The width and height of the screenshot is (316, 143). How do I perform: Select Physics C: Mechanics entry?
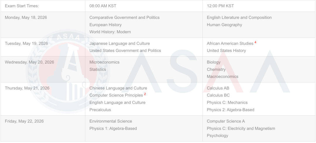(227, 102)
